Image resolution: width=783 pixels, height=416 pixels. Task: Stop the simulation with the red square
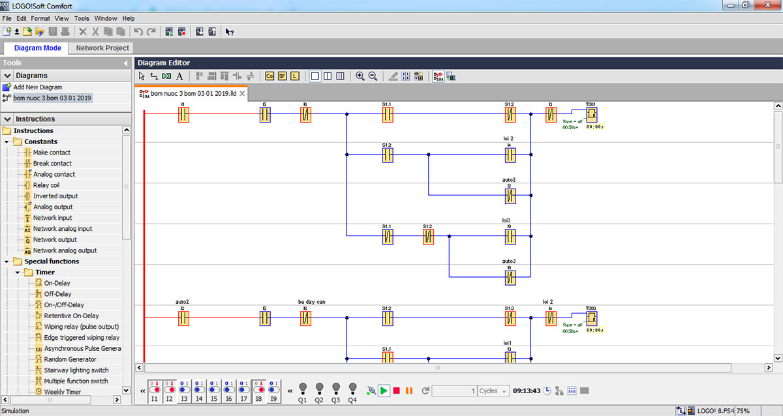point(396,391)
